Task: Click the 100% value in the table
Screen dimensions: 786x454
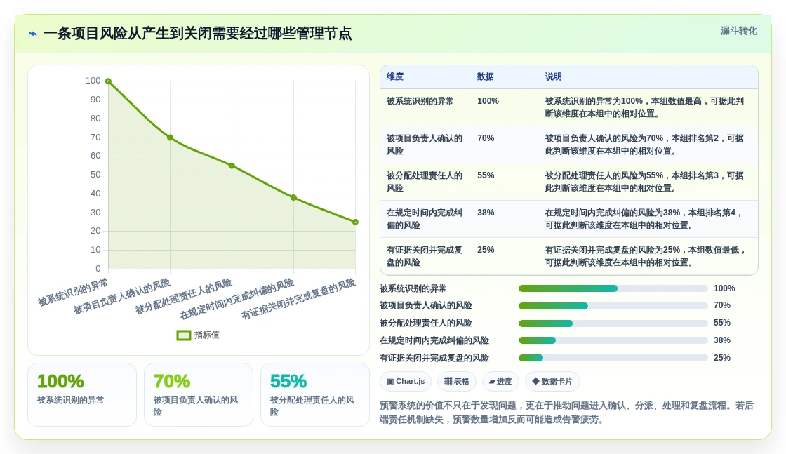Action: 488,101
